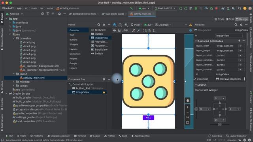Click the Component Tree settings gear

(x=104, y=79)
